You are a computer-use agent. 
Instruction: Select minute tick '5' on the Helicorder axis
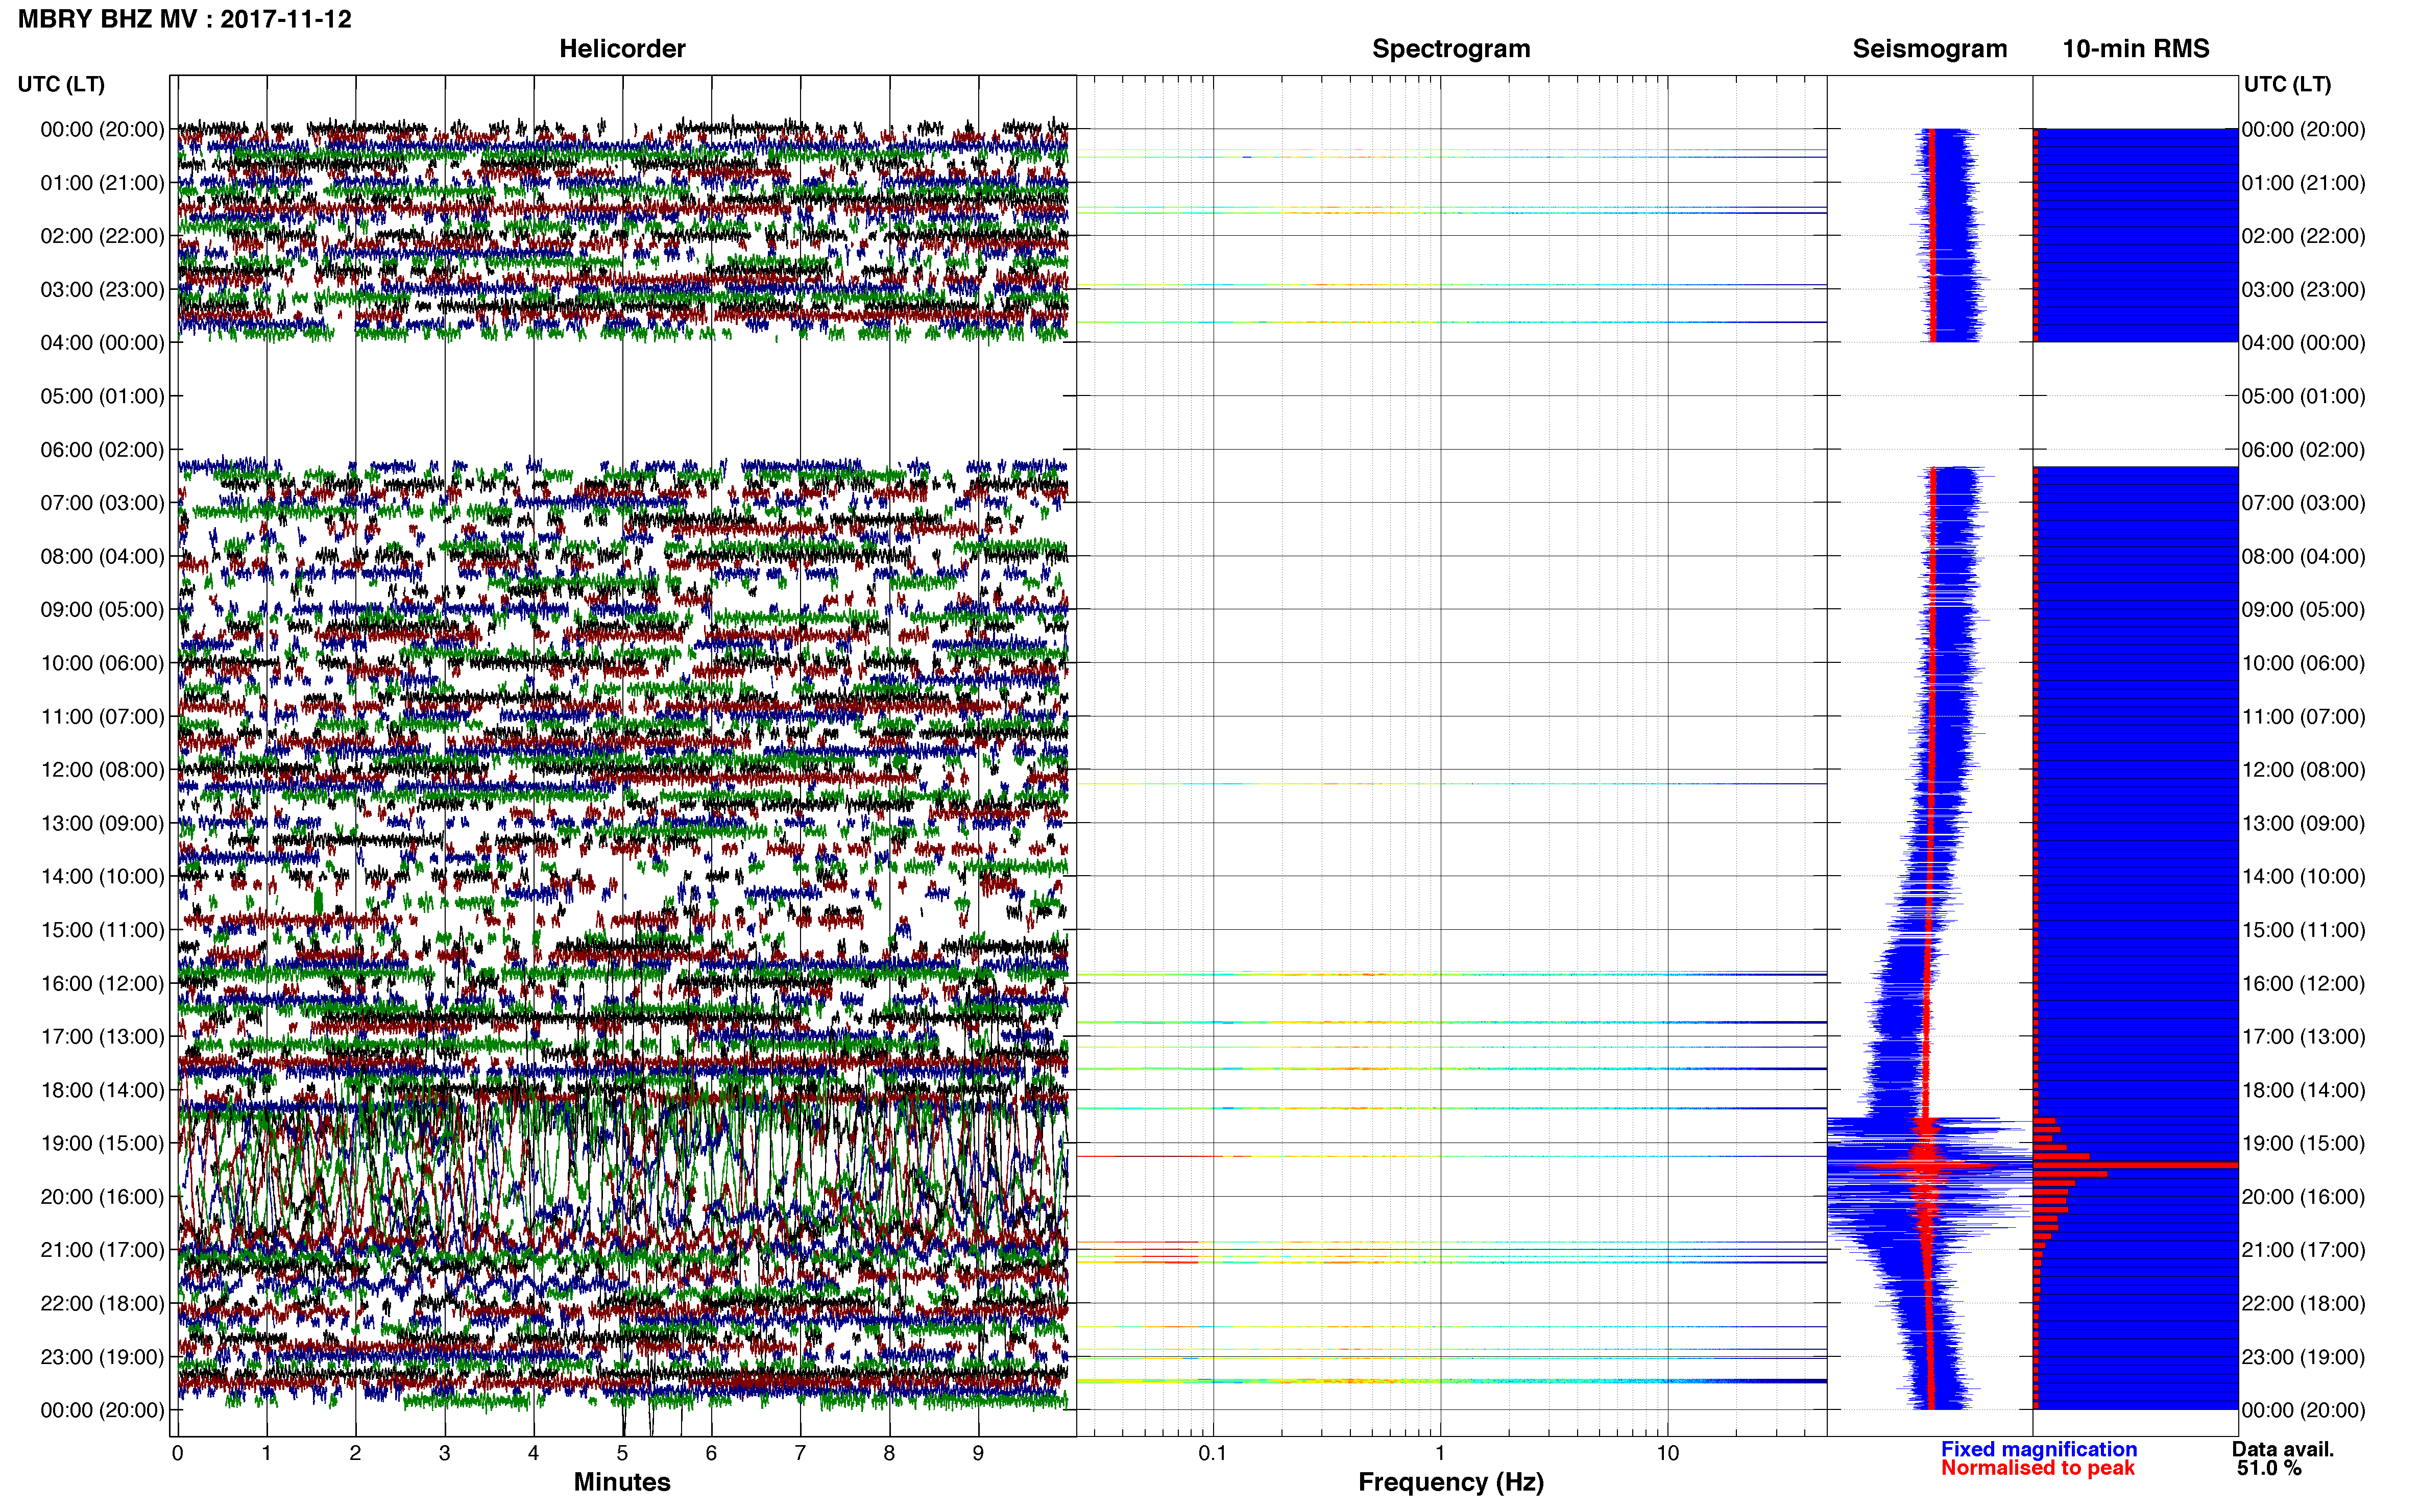pos(622,1453)
